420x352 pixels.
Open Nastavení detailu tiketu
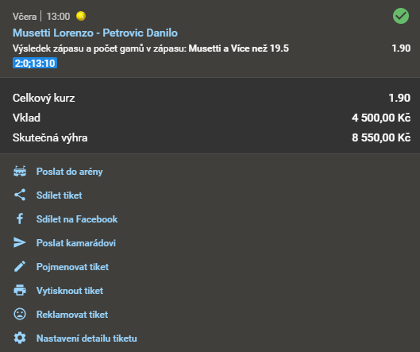(87, 338)
